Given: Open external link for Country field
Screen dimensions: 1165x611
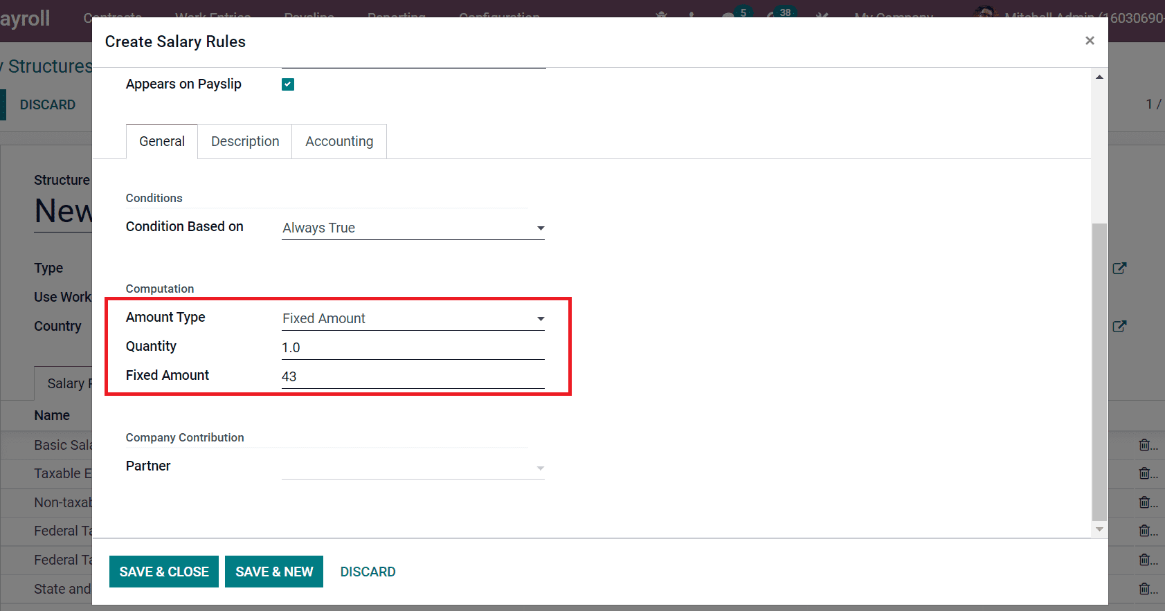Looking at the screenshot, I should 1119,326.
